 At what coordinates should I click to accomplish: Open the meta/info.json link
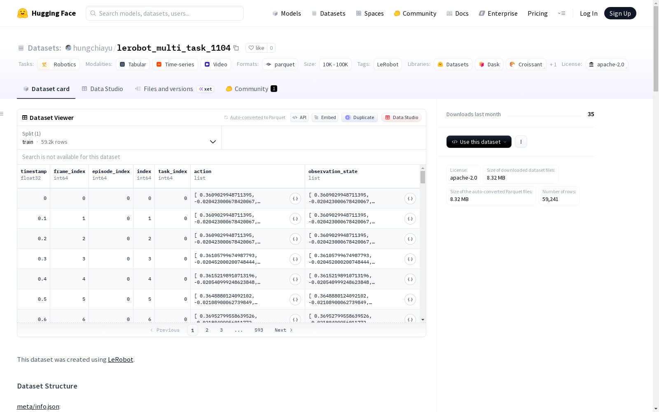click(38, 407)
